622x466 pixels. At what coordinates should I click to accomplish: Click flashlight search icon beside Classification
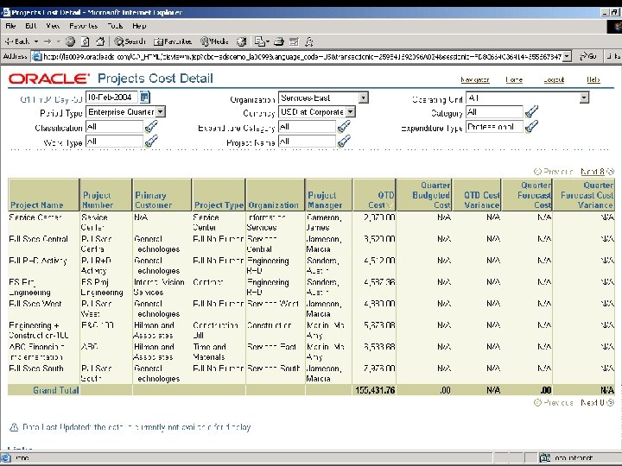(151, 127)
